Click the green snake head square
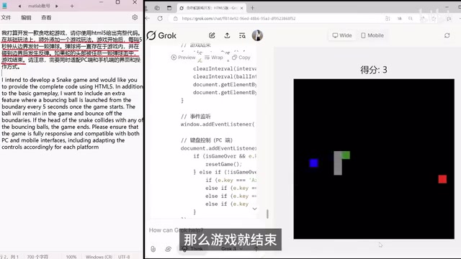This screenshot has height=259, width=461. tap(346, 155)
